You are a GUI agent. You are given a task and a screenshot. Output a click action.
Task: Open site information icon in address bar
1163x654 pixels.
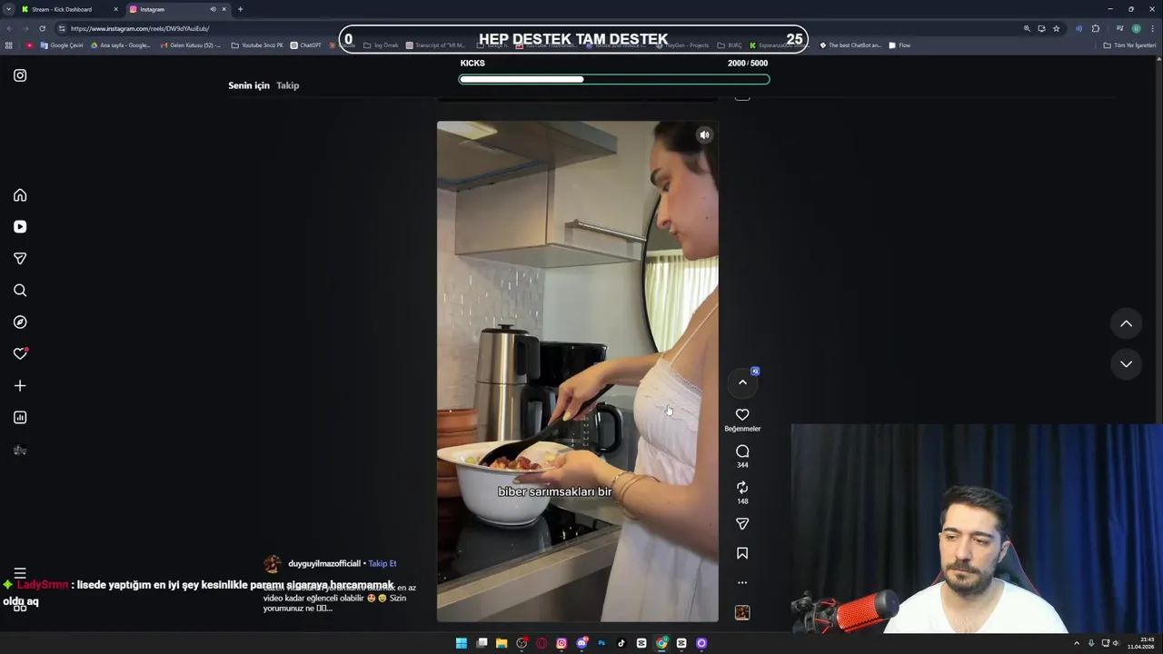pyautogui.click(x=62, y=28)
